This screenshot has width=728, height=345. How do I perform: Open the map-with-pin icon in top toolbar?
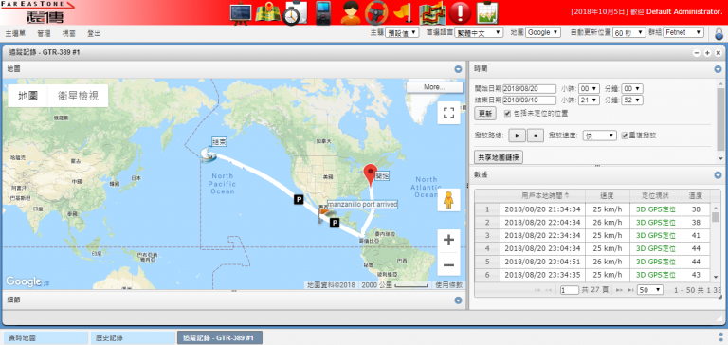pyautogui.click(x=267, y=12)
